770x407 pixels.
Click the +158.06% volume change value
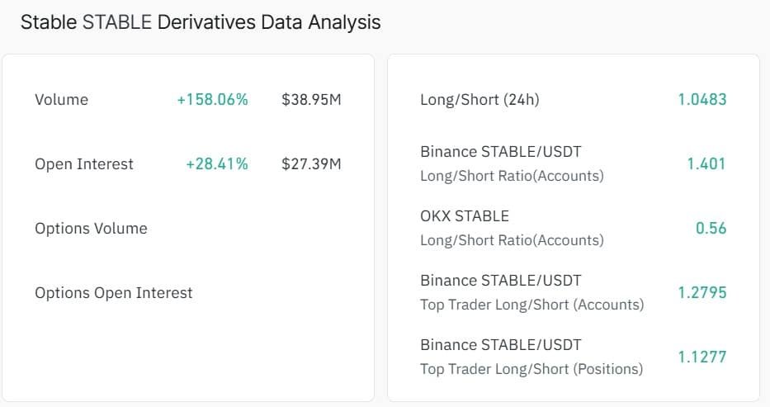click(x=213, y=100)
